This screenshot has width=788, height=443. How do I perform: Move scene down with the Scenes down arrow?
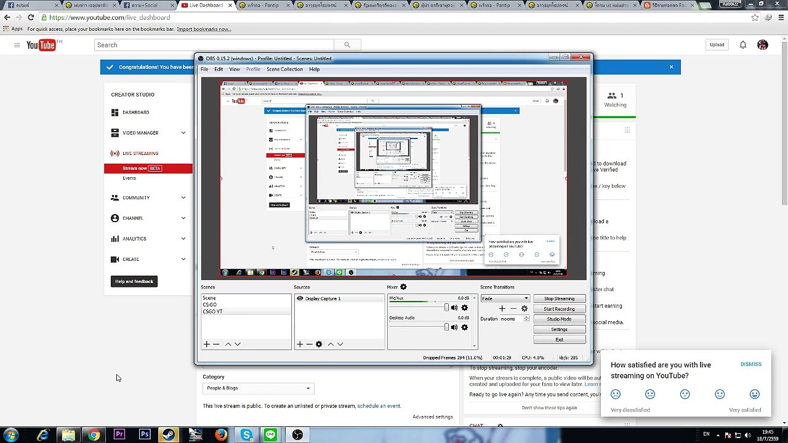click(x=238, y=345)
